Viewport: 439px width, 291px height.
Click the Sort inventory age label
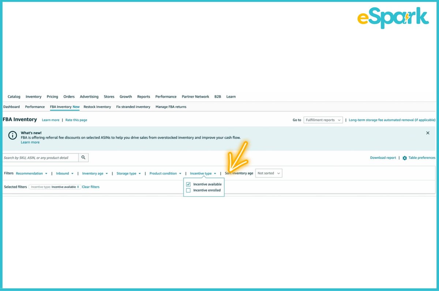point(239,174)
